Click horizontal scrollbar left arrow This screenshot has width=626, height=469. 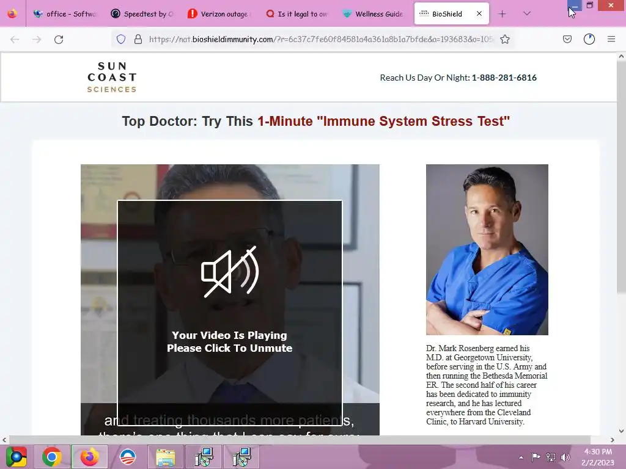click(4, 440)
